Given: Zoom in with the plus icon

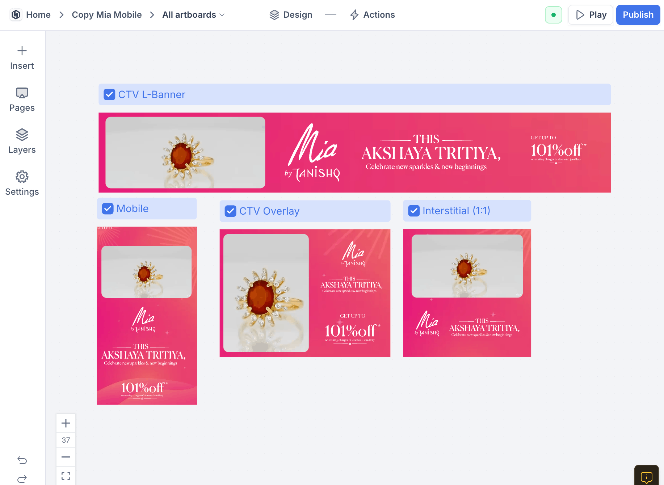Looking at the screenshot, I should [66, 423].
